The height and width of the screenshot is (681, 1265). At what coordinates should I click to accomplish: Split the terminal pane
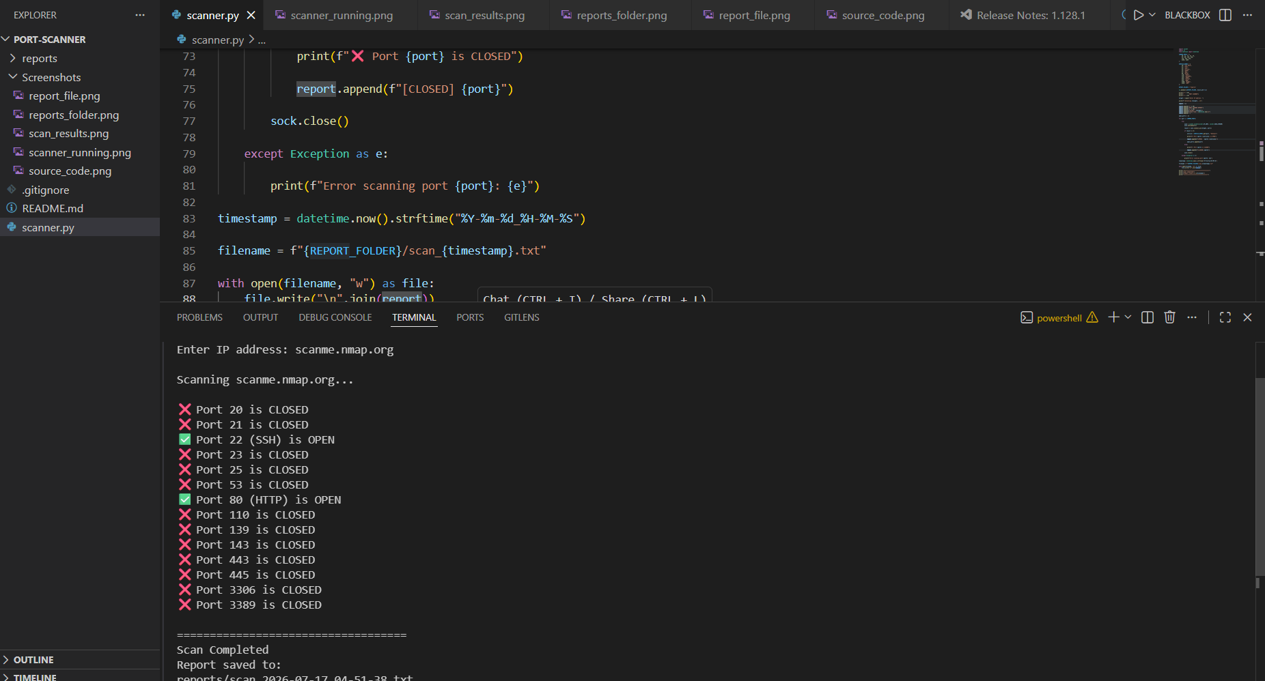(1148, 317)
